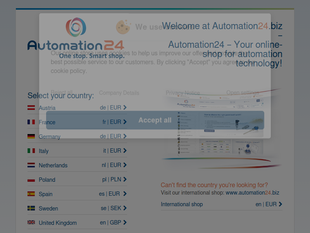Click the "se | SEK" label
310x233 pixels.
coord(111,208)
